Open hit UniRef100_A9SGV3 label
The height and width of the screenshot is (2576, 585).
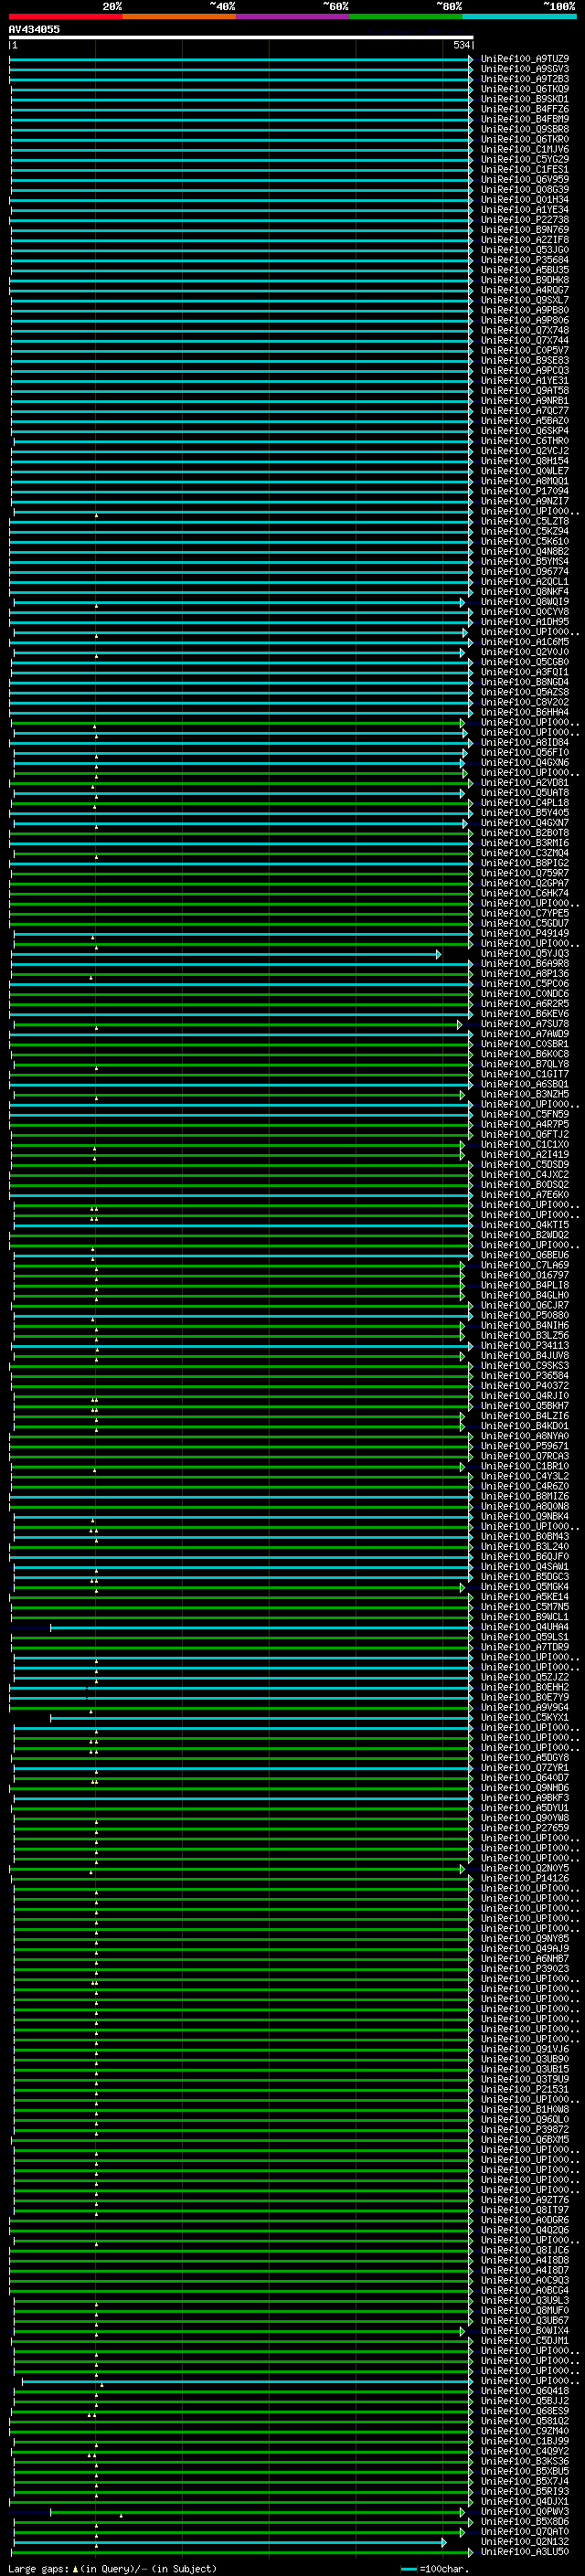click(x=525, y=69)
